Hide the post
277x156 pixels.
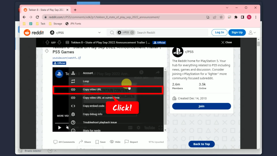pyautogui.click(x=115, y=142)
